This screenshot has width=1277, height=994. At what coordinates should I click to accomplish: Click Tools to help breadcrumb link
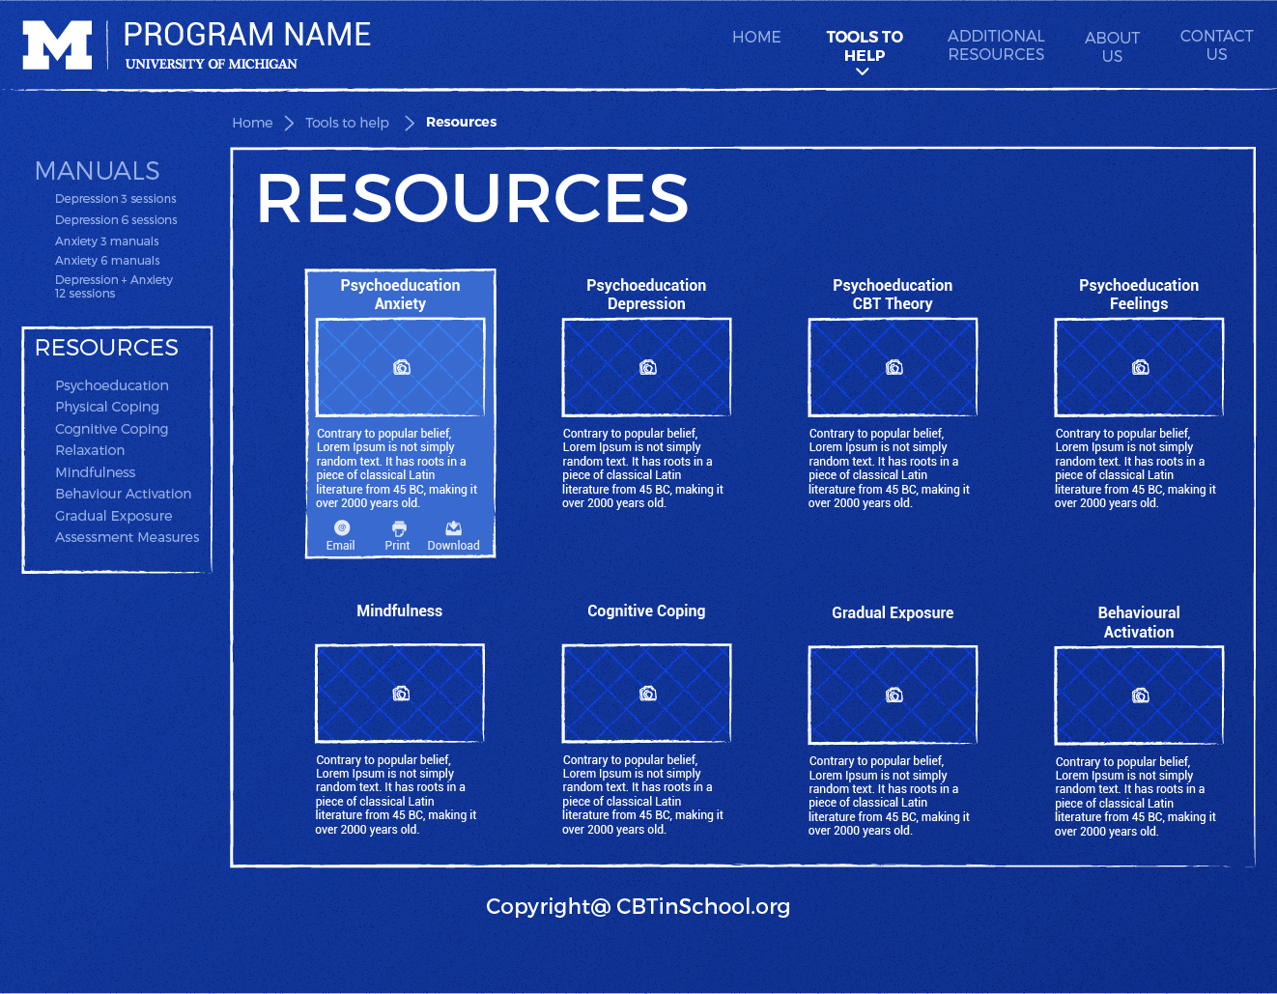point(347,123)
